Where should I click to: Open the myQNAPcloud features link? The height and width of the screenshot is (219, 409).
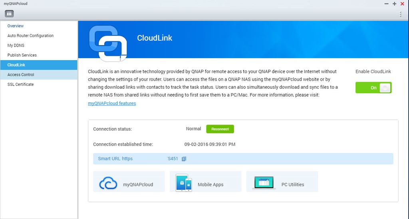point(112,103)
